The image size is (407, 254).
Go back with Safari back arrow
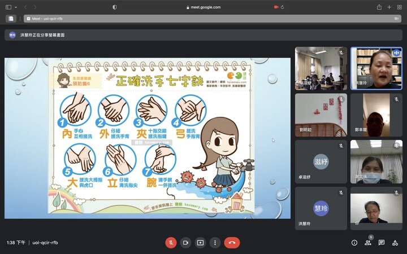[x=25, y=7]
